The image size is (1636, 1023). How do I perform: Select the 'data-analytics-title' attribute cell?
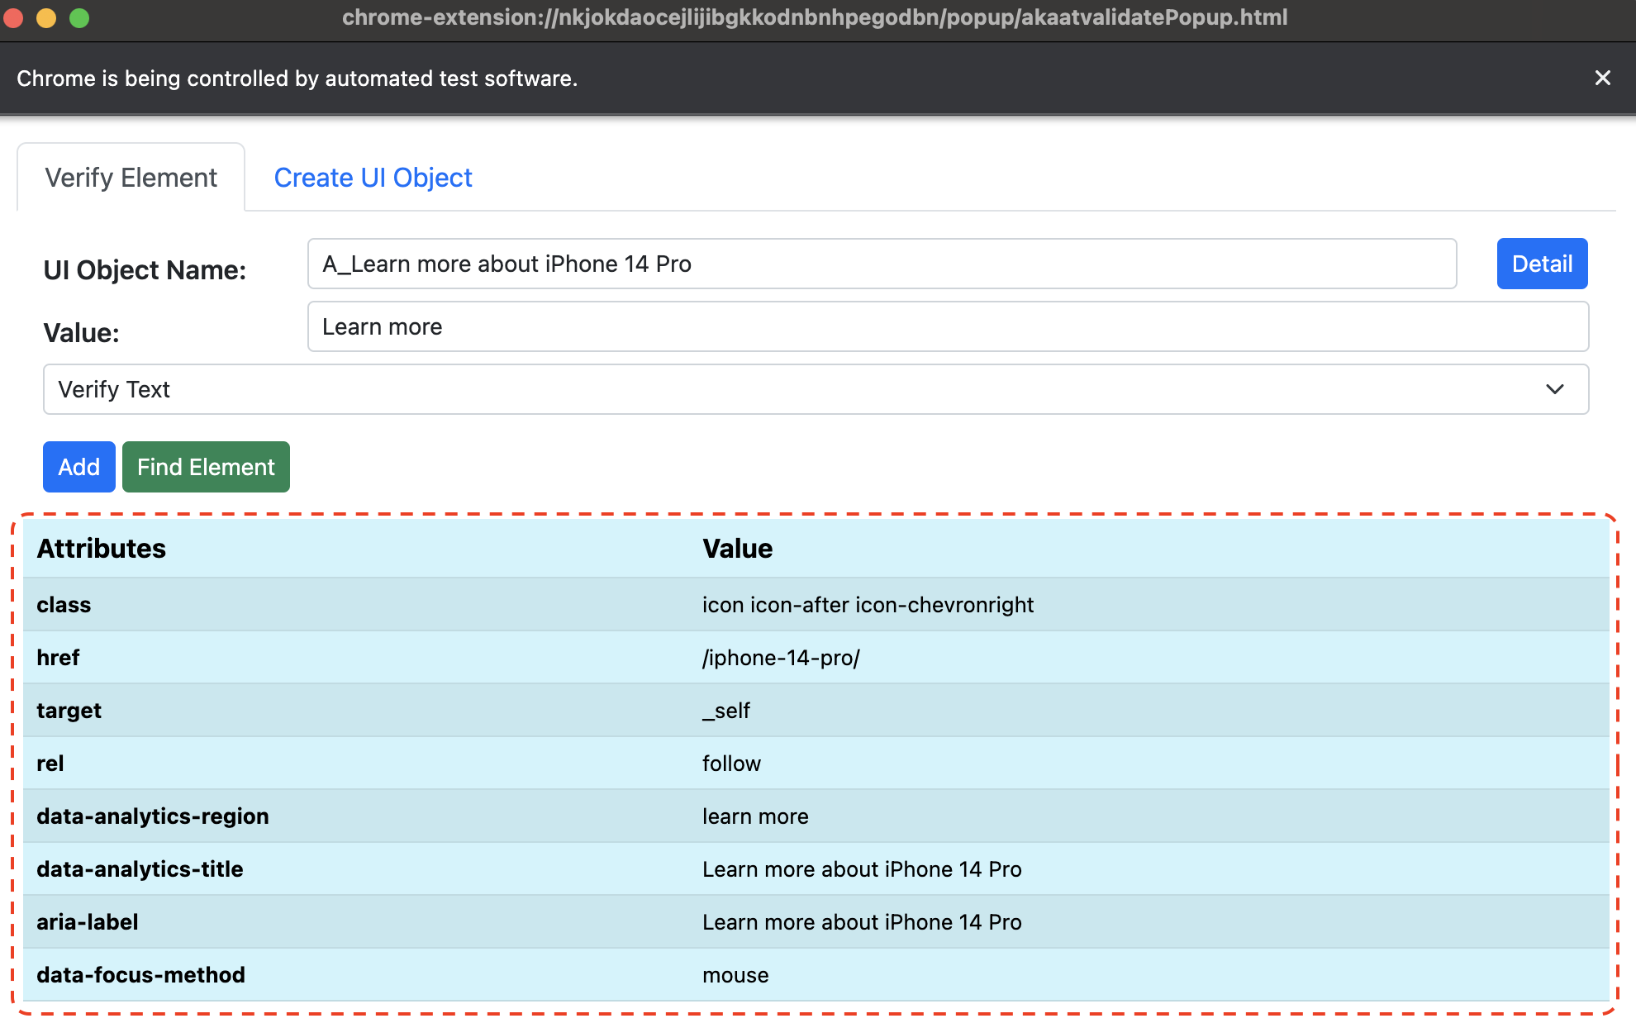[x=355, y=869]
